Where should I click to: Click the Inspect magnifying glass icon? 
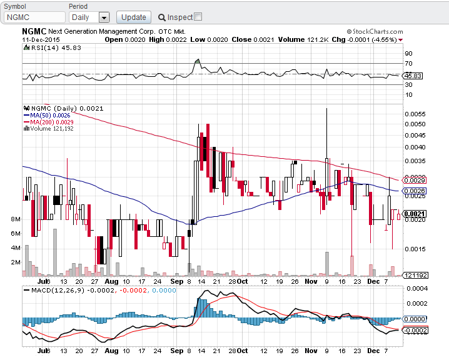coord(162,17)
